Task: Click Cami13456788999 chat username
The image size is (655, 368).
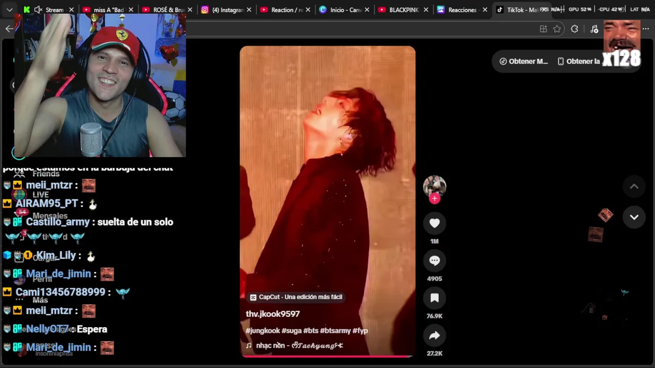Action: (60, 292)
